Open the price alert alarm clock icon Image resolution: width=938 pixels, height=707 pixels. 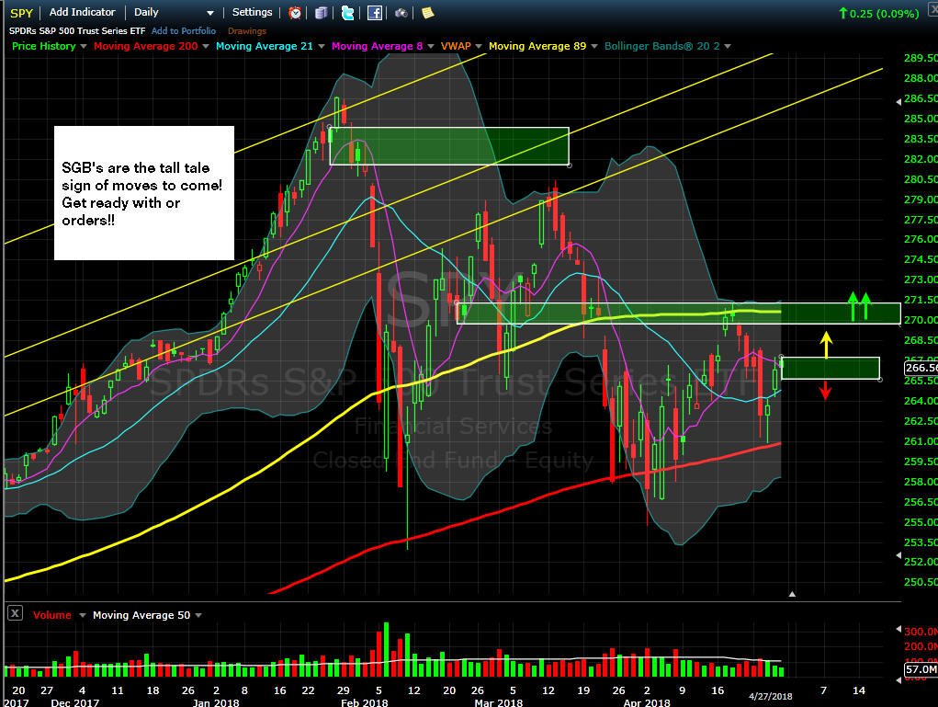coord(295,13)
